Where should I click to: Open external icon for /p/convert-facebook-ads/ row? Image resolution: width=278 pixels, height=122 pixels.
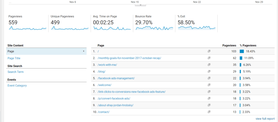coord(209,98)
